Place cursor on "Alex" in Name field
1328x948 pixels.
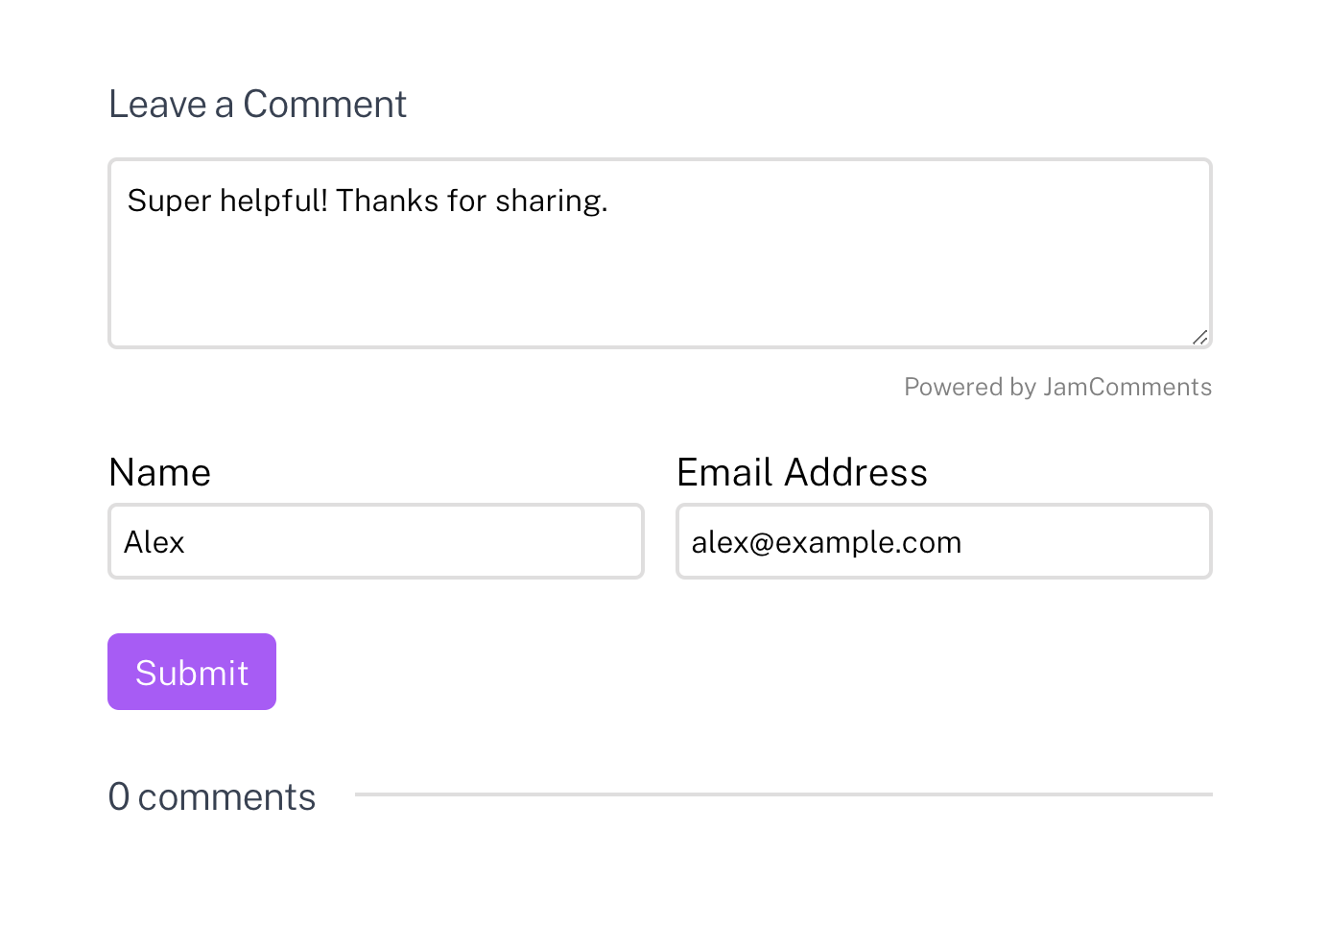[154, 542]
